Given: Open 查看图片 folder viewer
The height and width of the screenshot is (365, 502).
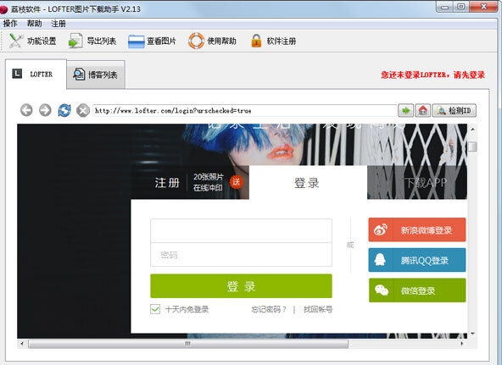Looking at the screenshot, I should (152, 41).
